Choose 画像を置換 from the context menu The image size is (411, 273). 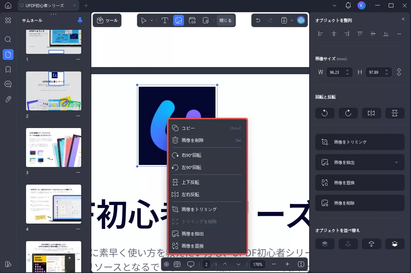tap(207, 246)
